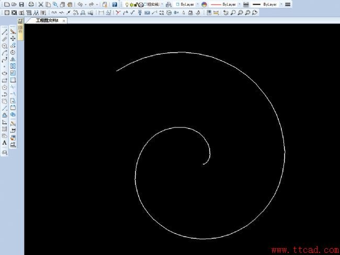The image size is (340, 255).
Task: Select the Text tool (A)
Action: (5, 143)
